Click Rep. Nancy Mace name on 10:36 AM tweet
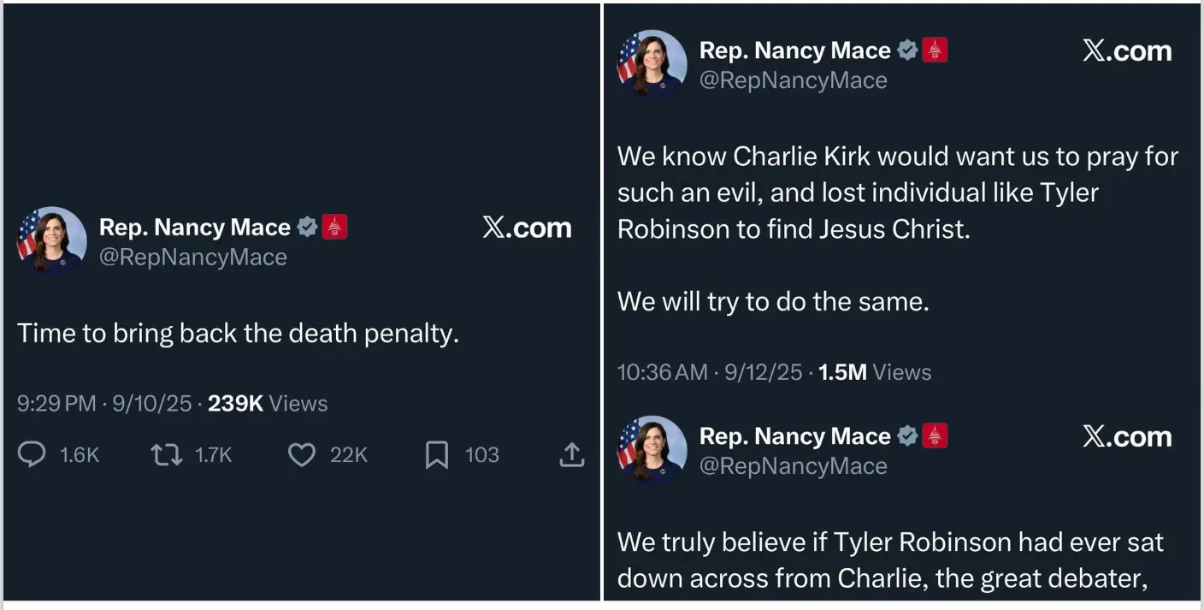This screenshot has height=610, width=1204. [795, 50]
